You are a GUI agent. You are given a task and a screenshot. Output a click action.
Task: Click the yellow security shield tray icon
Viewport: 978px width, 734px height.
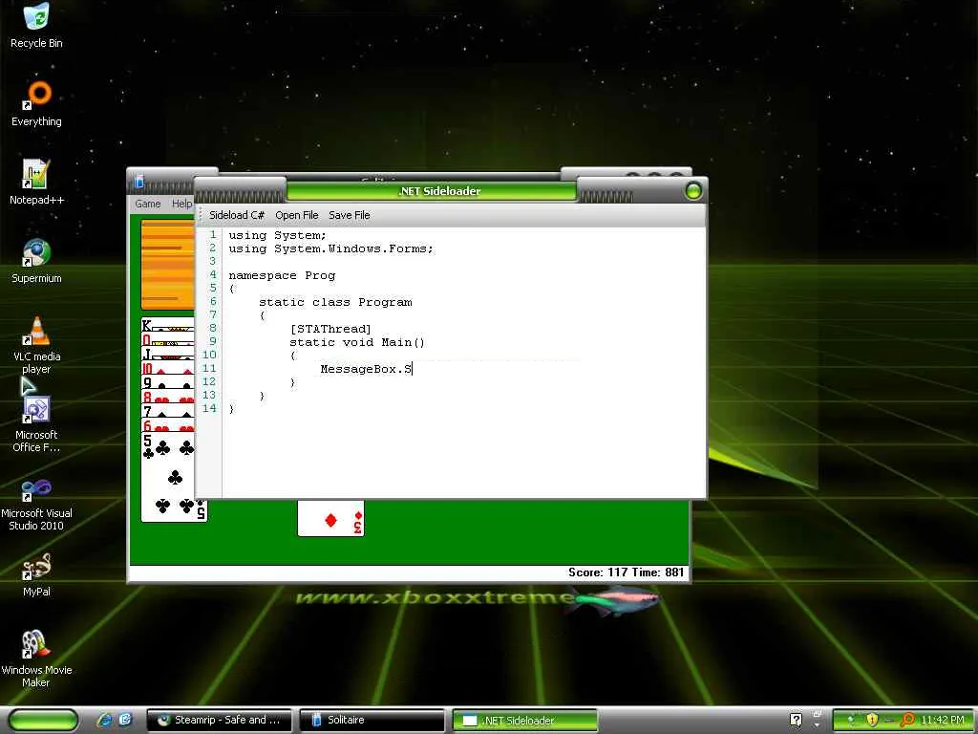[x=871, y=721]
